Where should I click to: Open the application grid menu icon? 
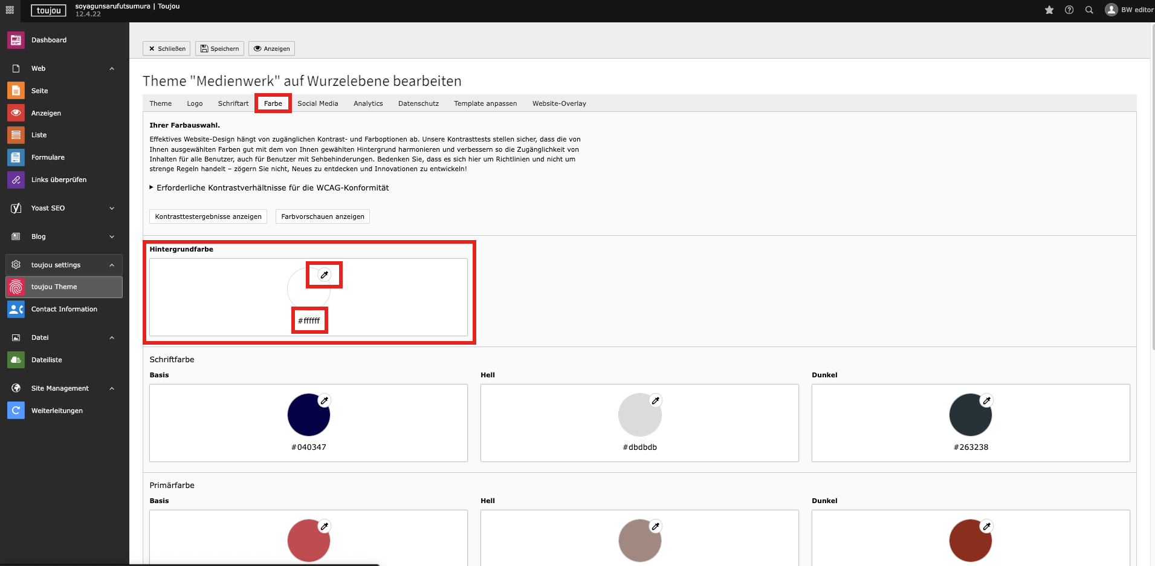pos(10,10)
